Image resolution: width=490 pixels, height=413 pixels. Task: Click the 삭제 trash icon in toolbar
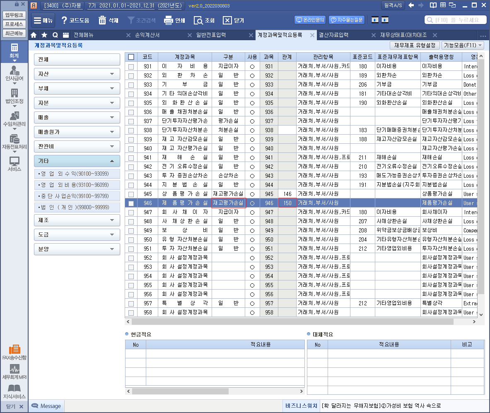coord(103,20)
